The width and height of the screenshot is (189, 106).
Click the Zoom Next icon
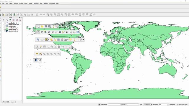coord(74,32)
